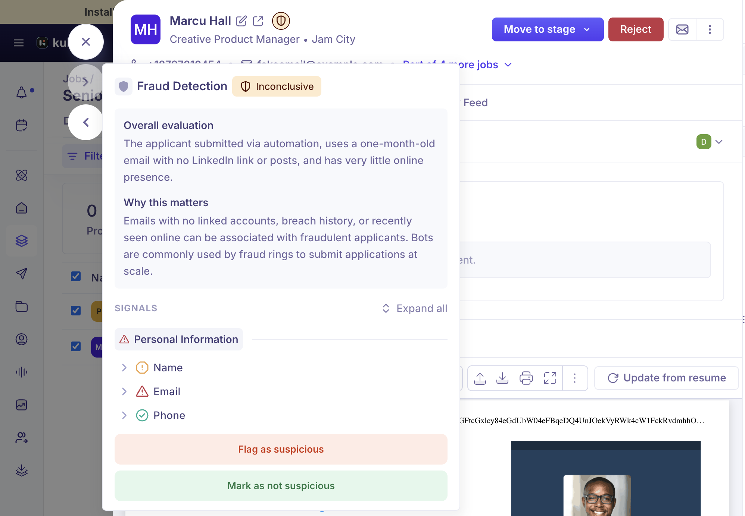Open team users icon in sidebar
Viewport: 745px width, 516px height.
[x=22, y=438]
